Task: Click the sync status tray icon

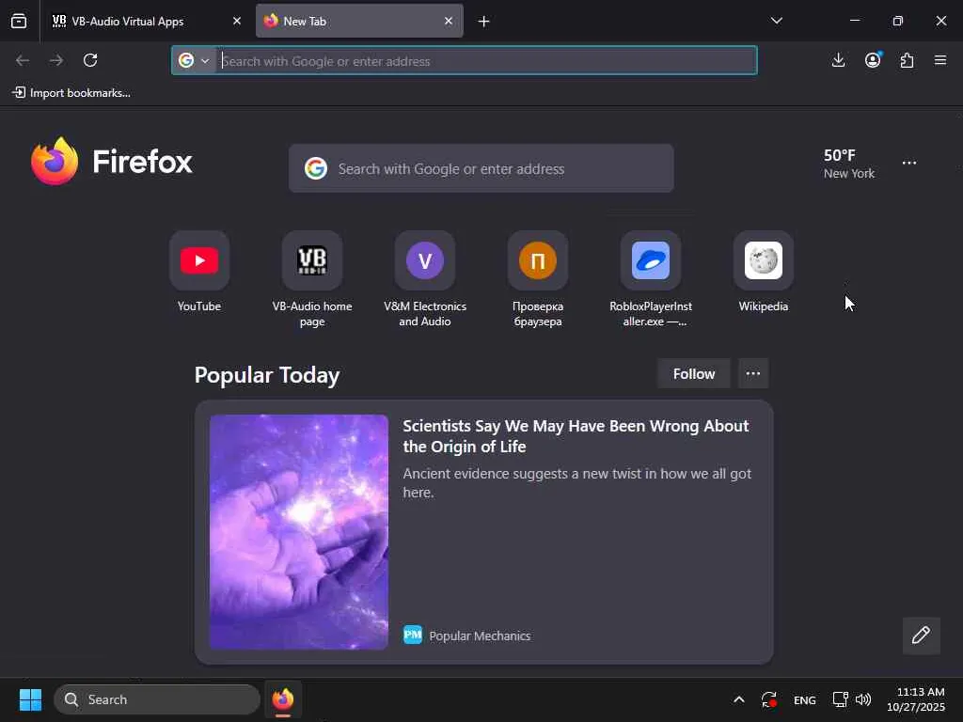Action: [x=769, y=699]
